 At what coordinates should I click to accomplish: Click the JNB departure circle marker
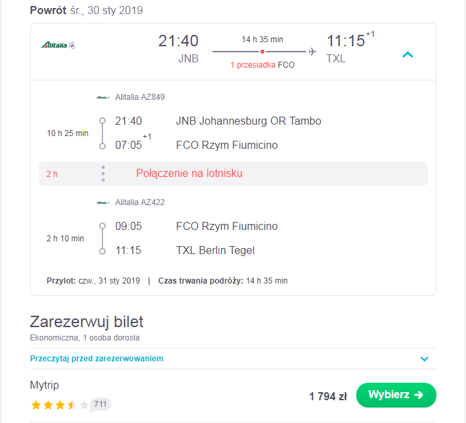[102, 121]
